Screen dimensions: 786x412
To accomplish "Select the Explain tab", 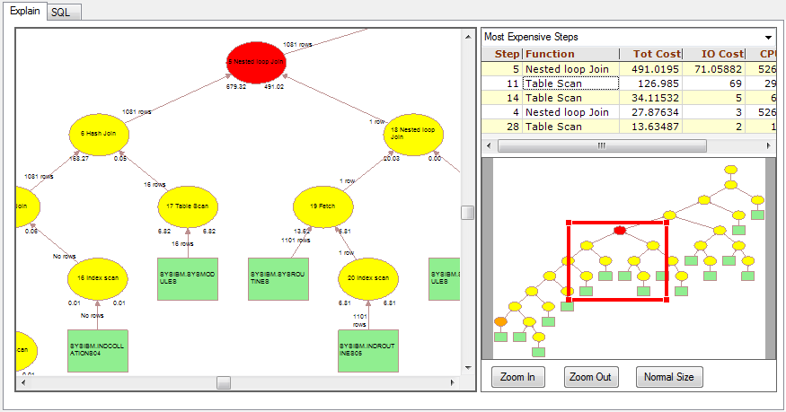I will [25, 11].
